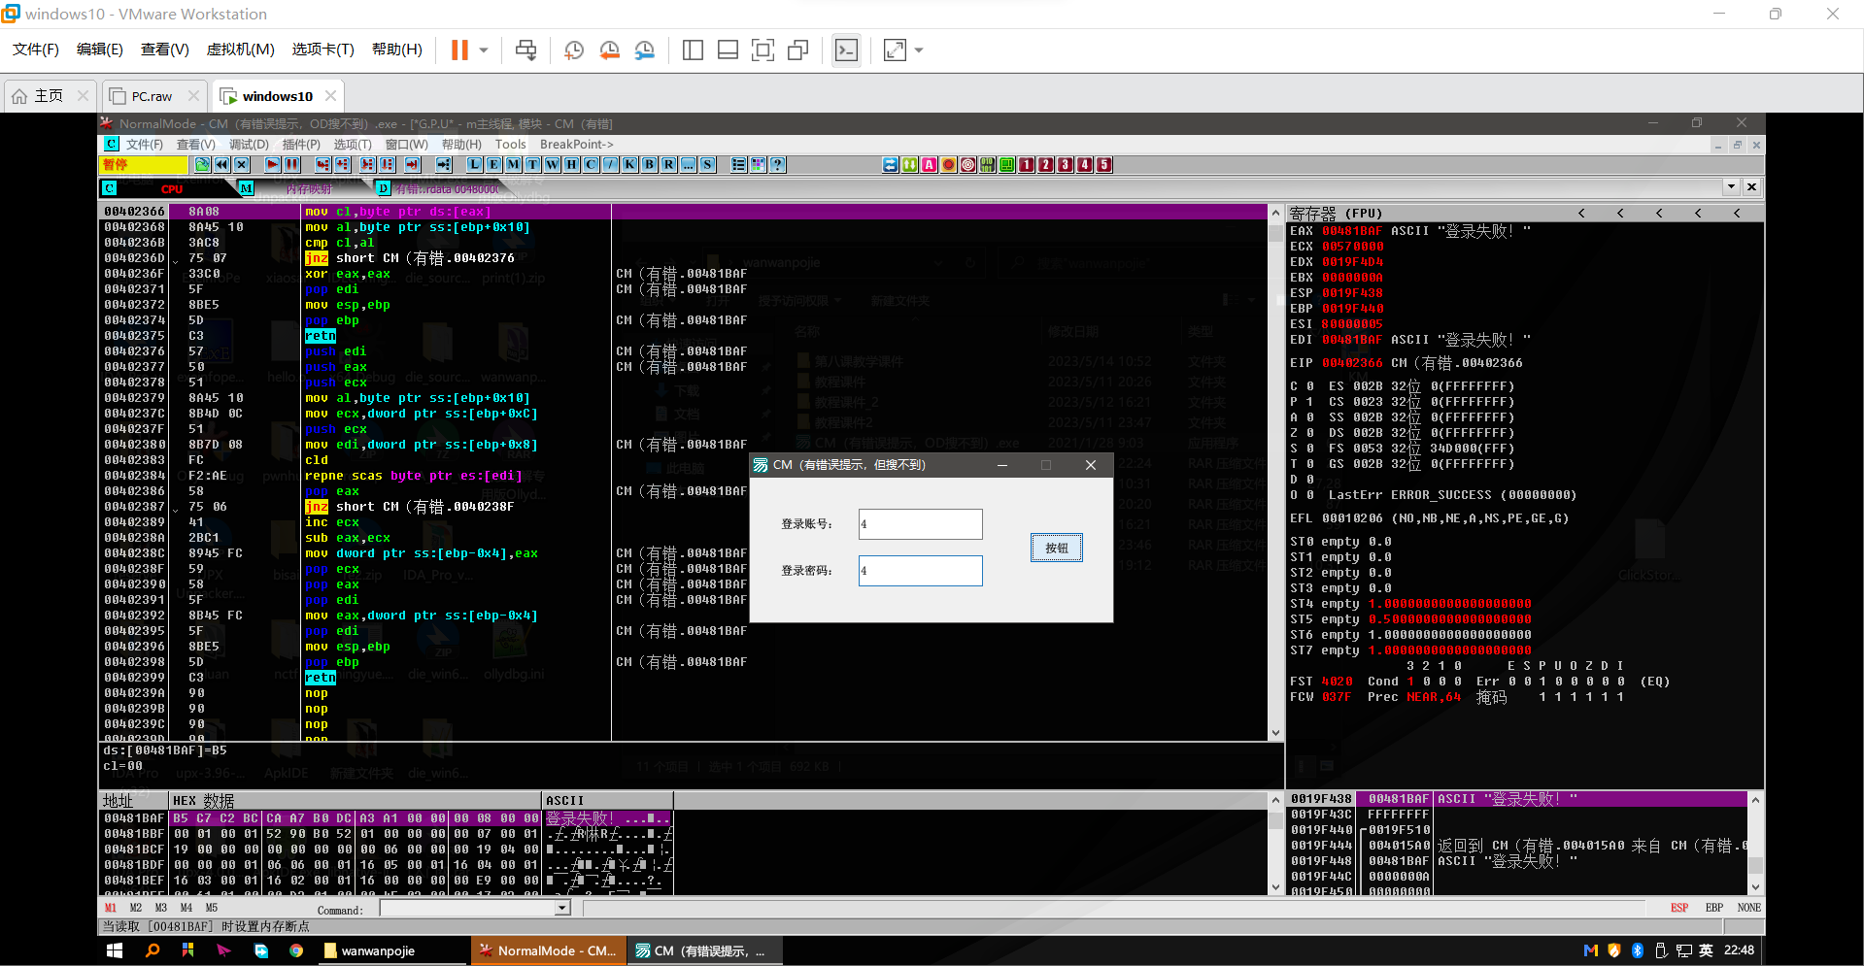The height and width of the screenshot is (966, 1864).
Task: Open OllyDbg 调试(D) debug menu
Action: [249, 145]
